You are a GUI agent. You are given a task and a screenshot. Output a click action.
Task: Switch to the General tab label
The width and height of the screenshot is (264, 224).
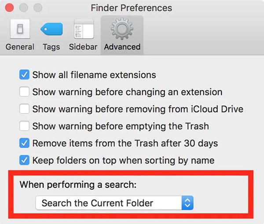click(x=20, y=47)
